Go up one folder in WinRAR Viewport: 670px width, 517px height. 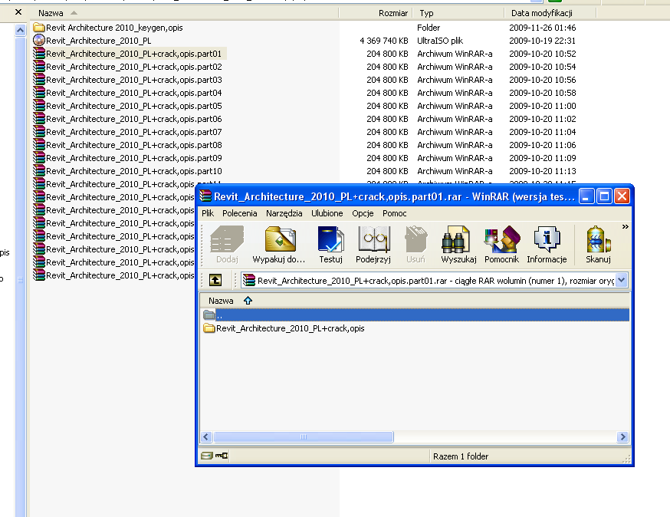pos(215,280)
